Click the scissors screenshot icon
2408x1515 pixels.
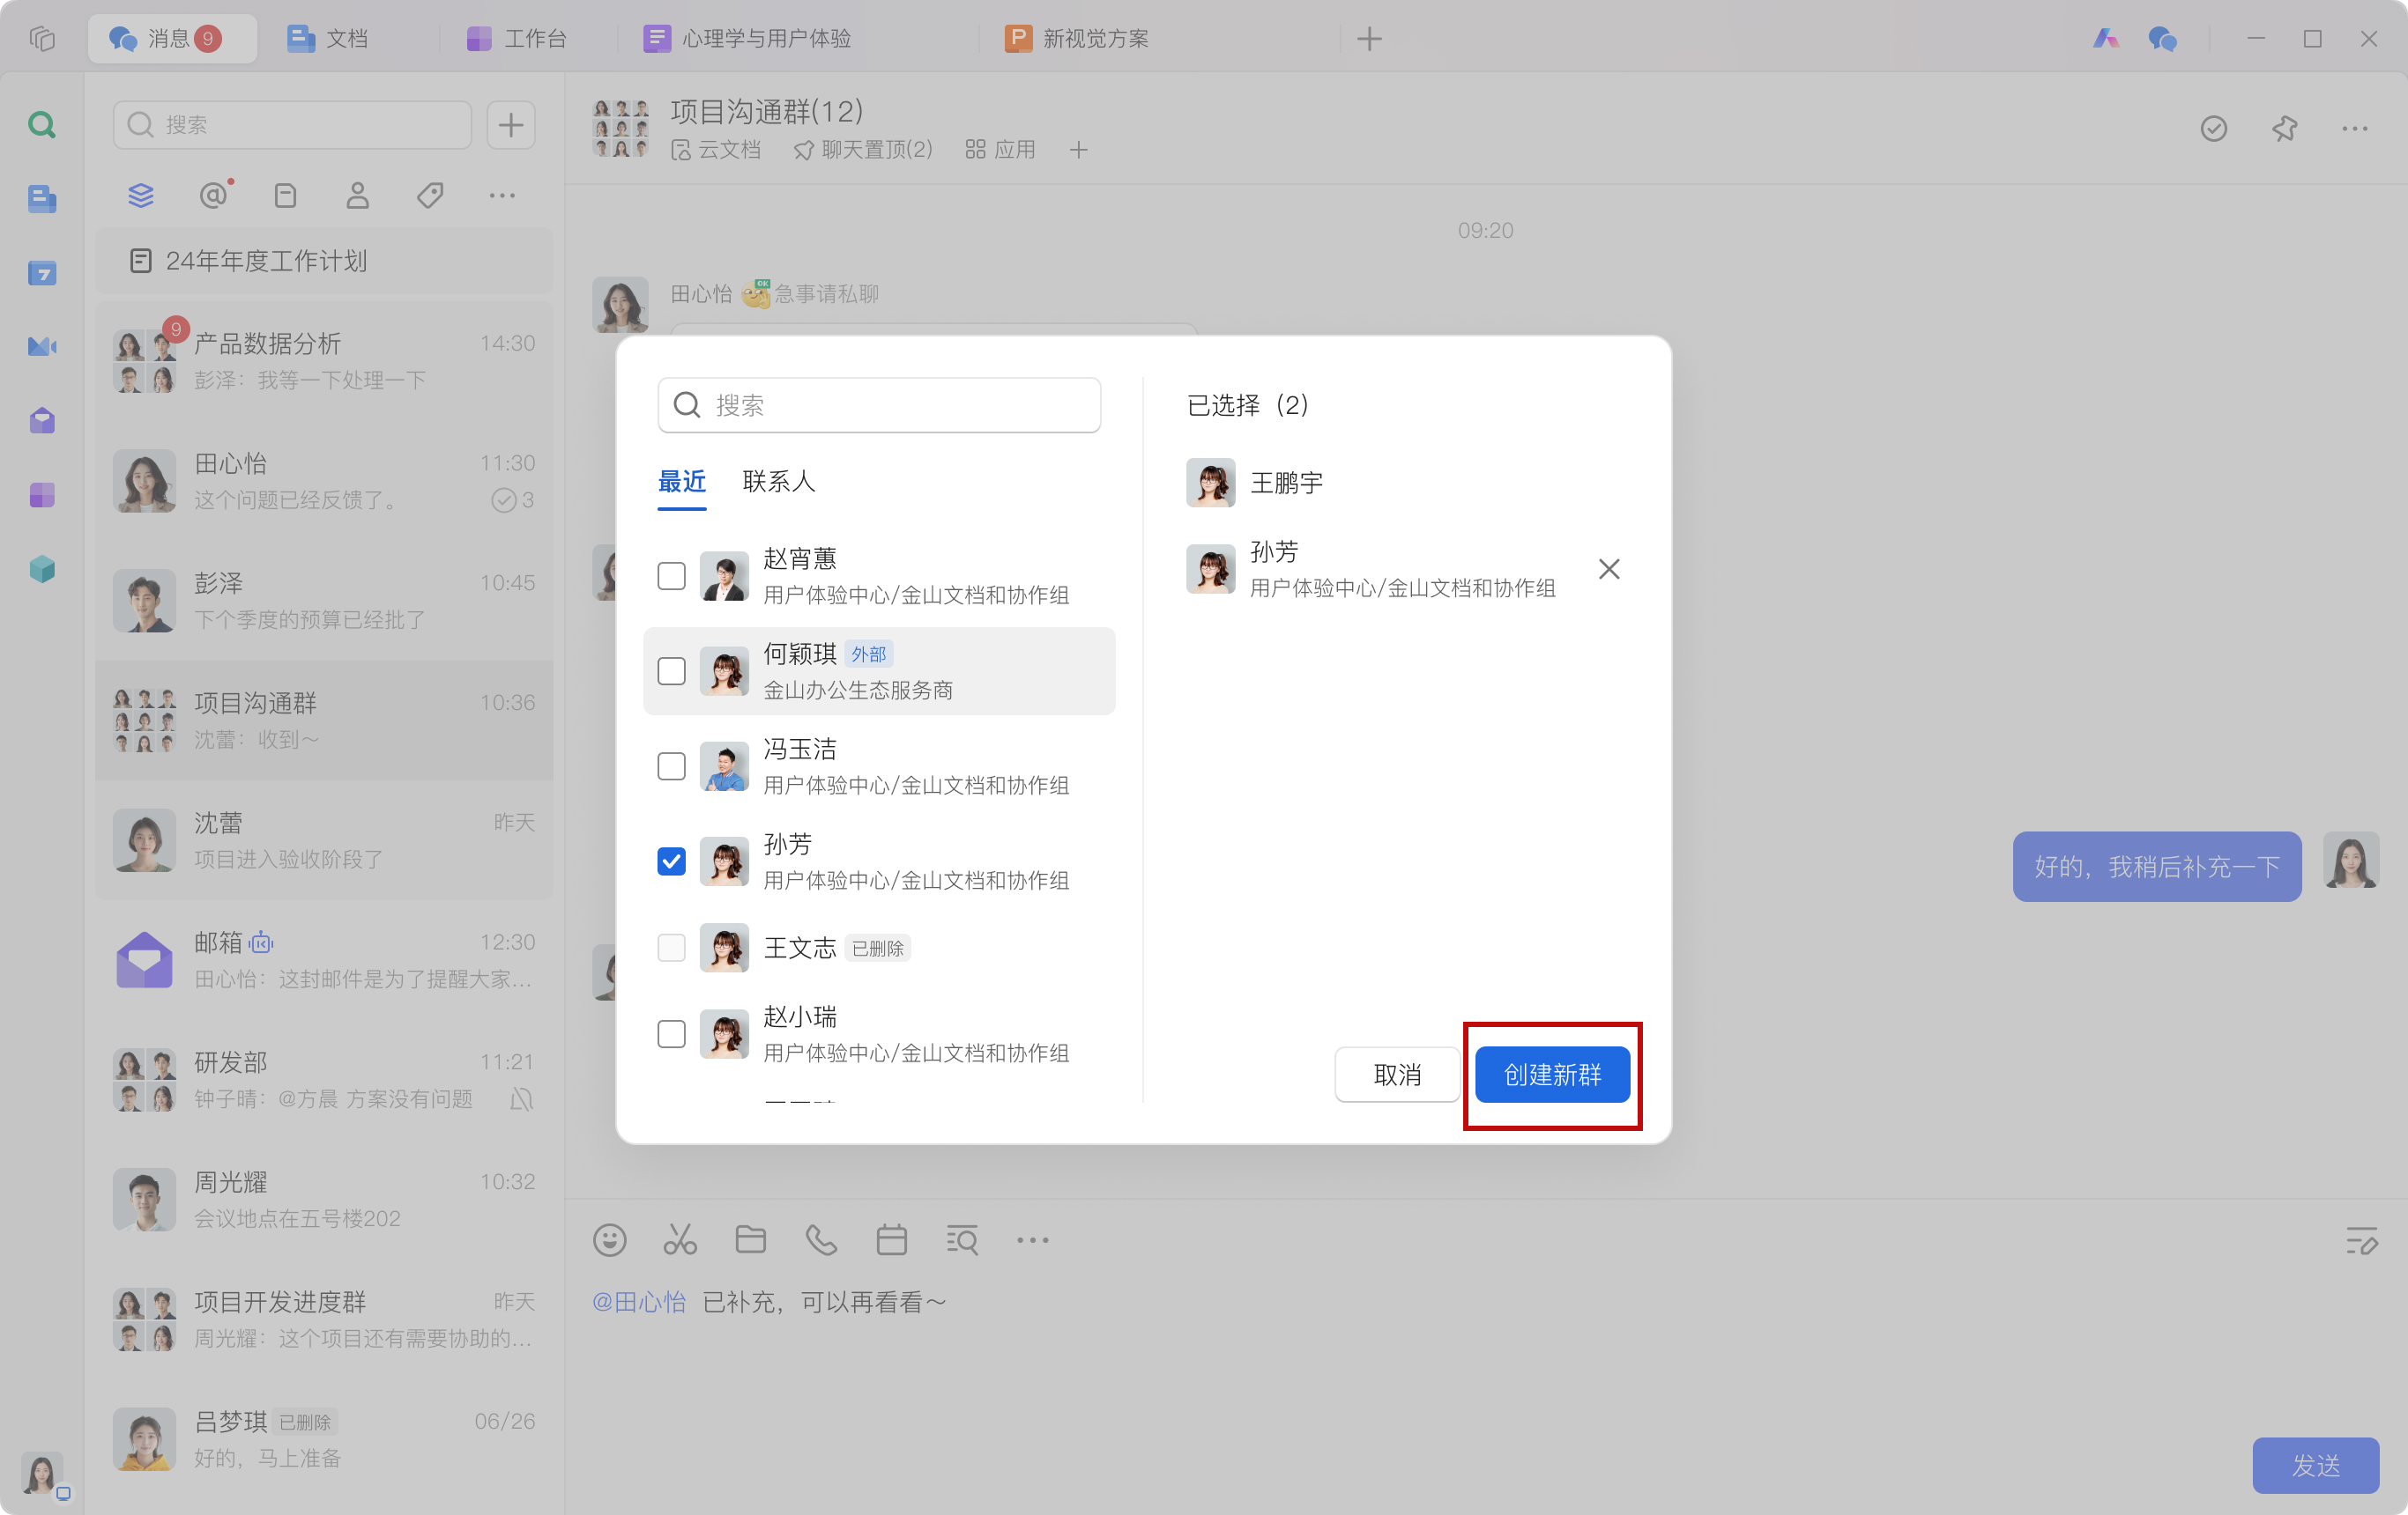(x=680, y=1240)
